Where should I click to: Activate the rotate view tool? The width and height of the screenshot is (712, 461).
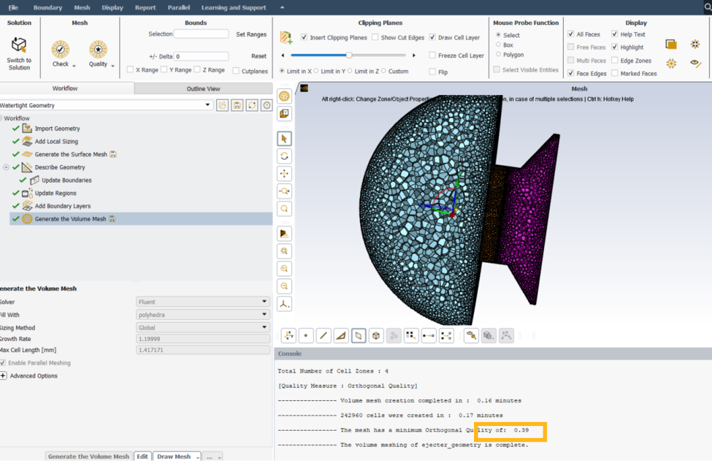[x=284, y=156]
